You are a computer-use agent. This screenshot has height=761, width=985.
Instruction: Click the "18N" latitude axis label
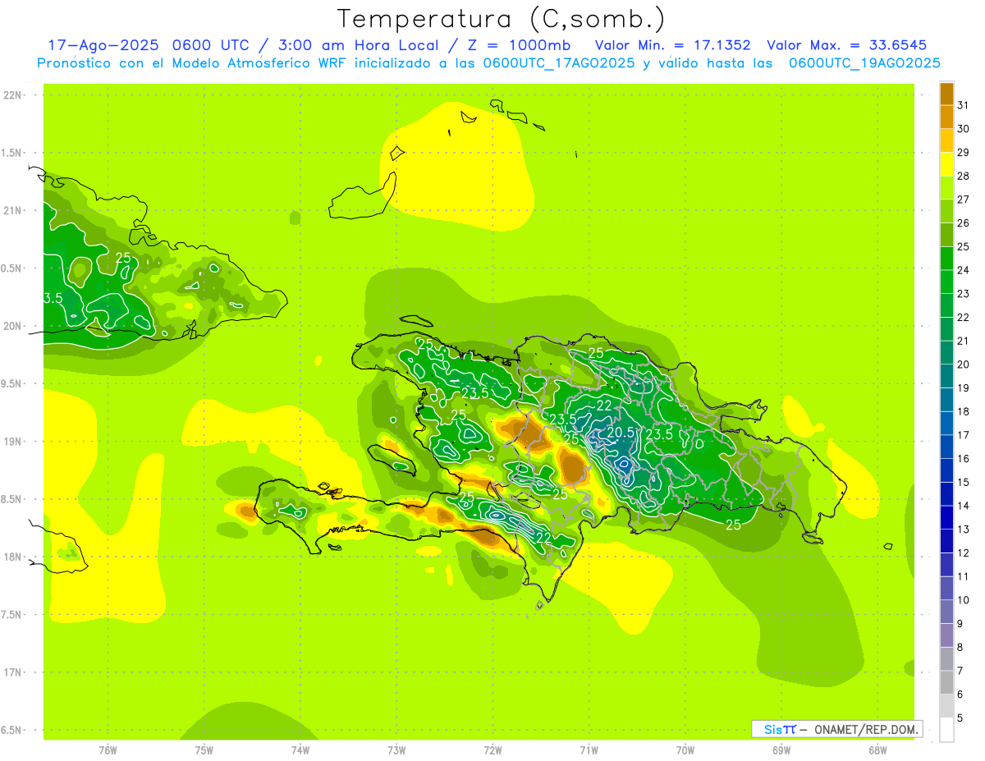click(12, 557)
